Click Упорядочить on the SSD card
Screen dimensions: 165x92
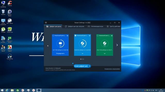point(60,53)
